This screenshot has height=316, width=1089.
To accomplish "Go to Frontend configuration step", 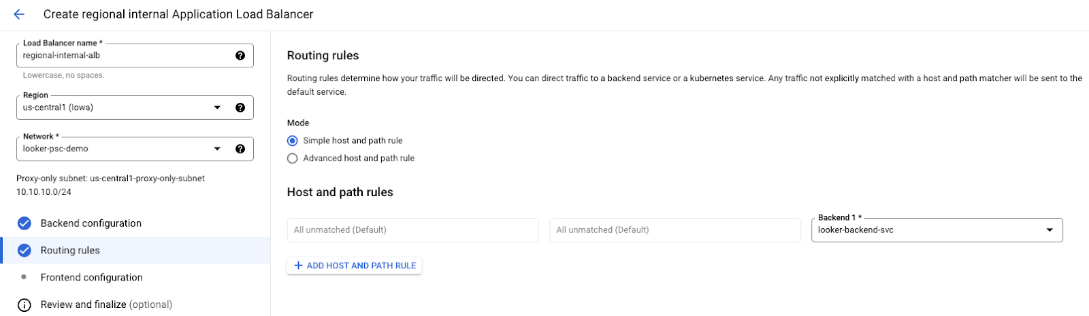I will click(x=91, y=278).
